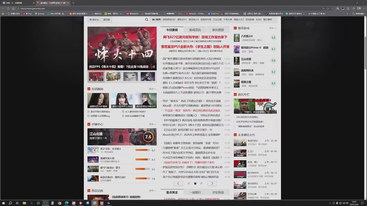
Task: Open the 江山北望 7.6 review banner
Action: point(122,137)
